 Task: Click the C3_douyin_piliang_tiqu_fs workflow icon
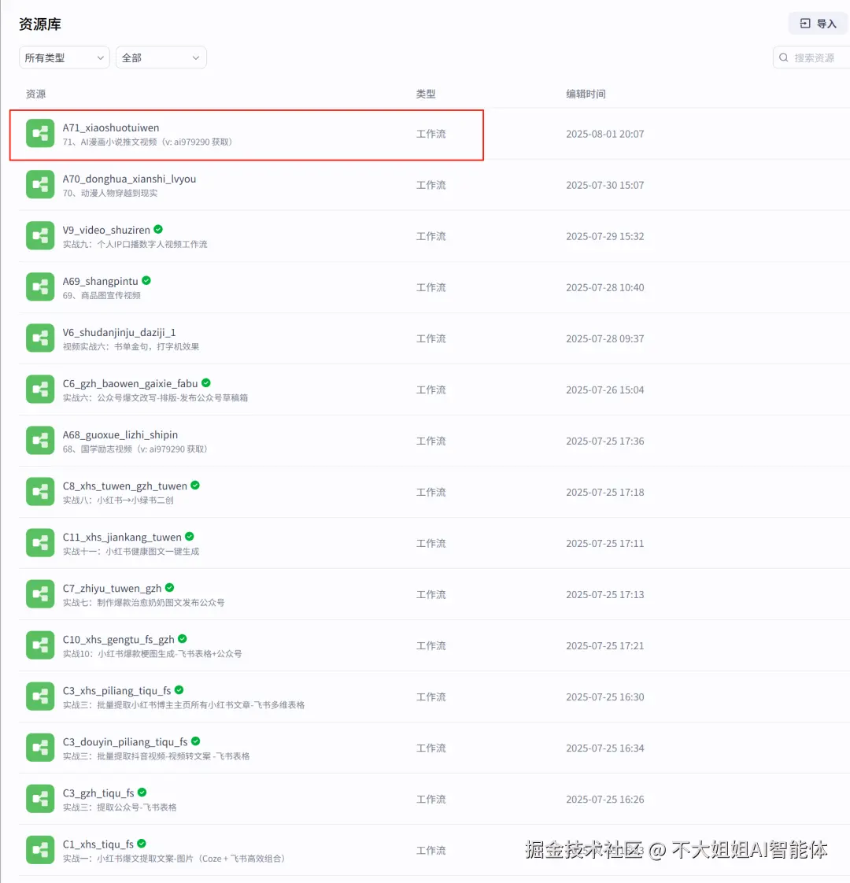coord(40,747)
